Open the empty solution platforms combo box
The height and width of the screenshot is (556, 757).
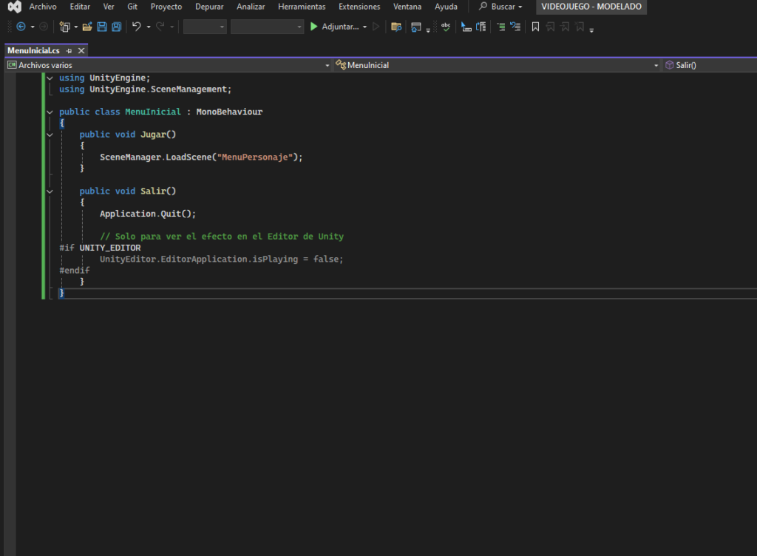click(266, 27)
